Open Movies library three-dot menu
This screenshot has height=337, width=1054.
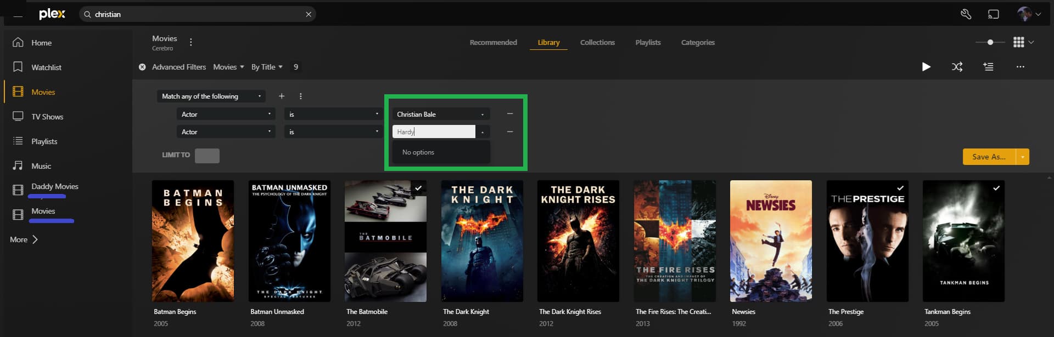(190, 42)
